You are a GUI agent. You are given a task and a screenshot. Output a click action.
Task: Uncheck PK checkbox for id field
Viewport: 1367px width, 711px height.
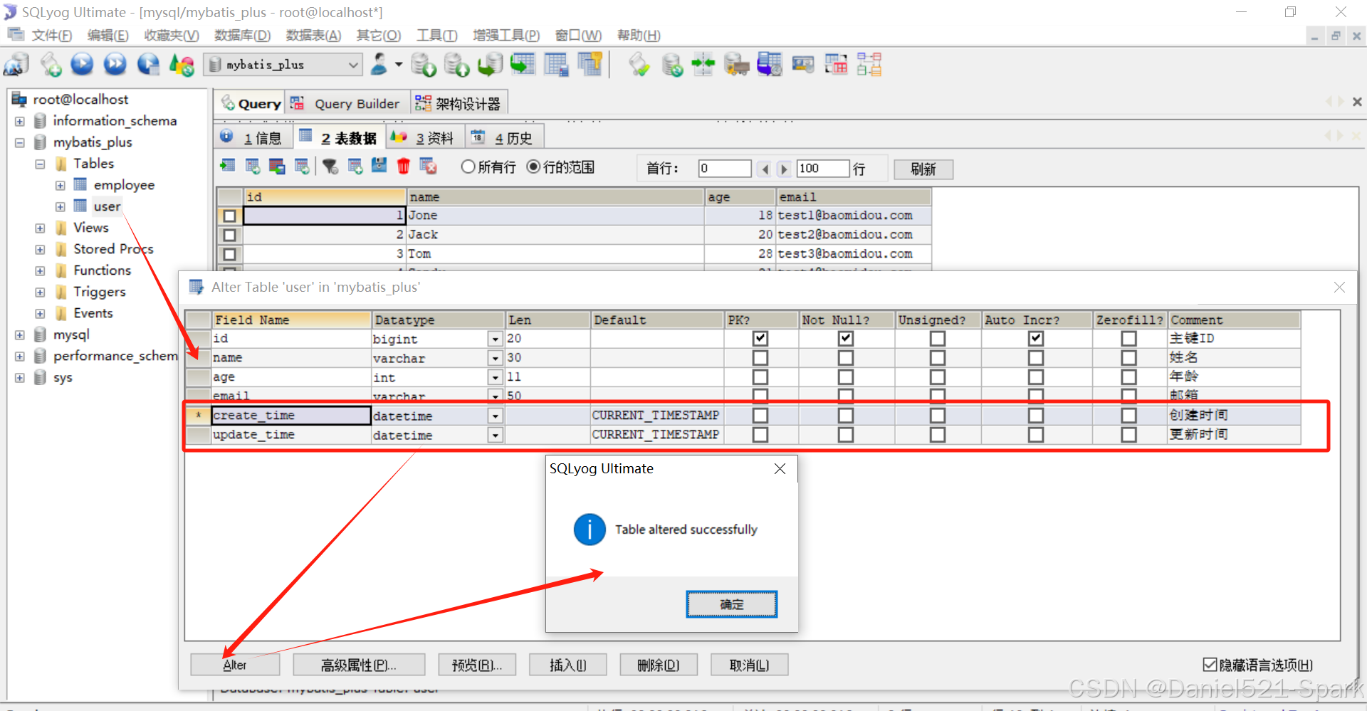(x=760, y=339)
